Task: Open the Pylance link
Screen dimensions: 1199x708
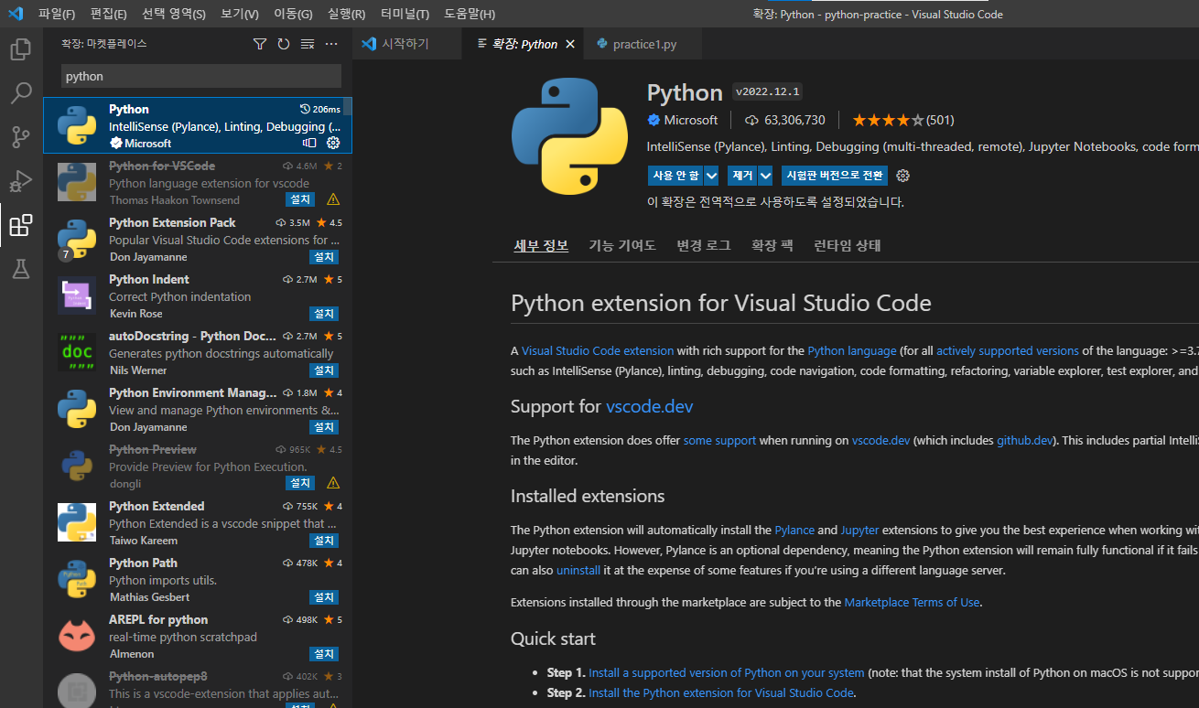Action: coord(794,530)
